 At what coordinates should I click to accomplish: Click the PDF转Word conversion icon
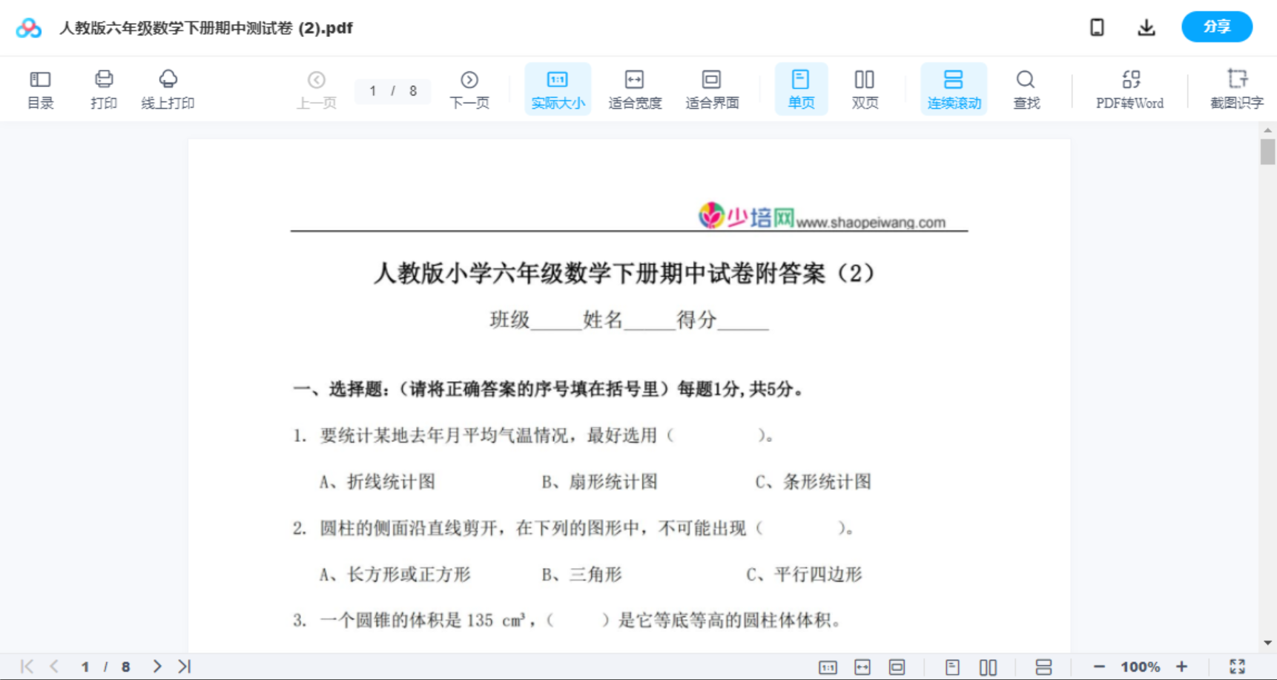(x=1129, y=88)
